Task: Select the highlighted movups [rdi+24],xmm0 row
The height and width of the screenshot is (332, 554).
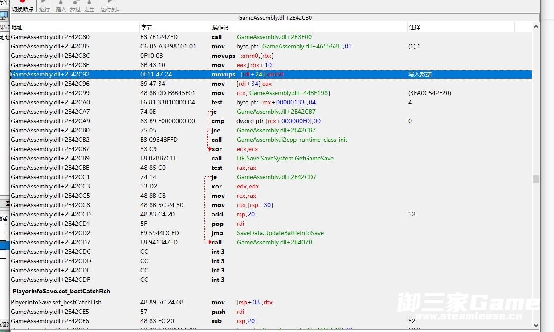Action: pyautogui.click(x=267, y=75)
